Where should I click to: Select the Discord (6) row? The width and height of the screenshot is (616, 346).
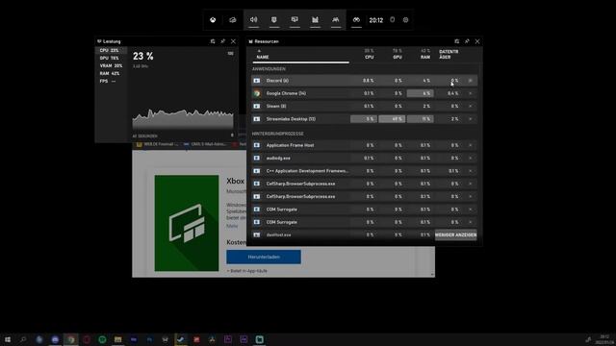tap(364, 81)
